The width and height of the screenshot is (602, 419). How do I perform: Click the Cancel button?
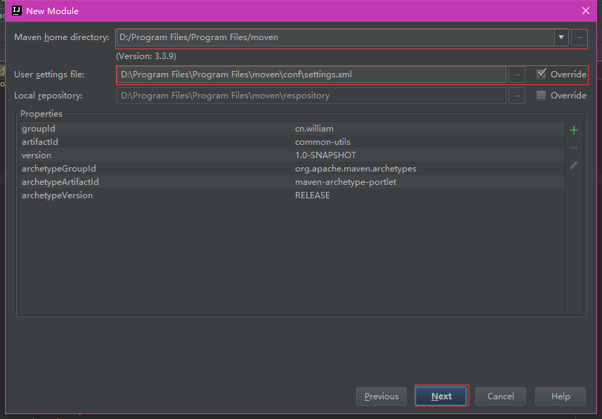click(500, 397)
